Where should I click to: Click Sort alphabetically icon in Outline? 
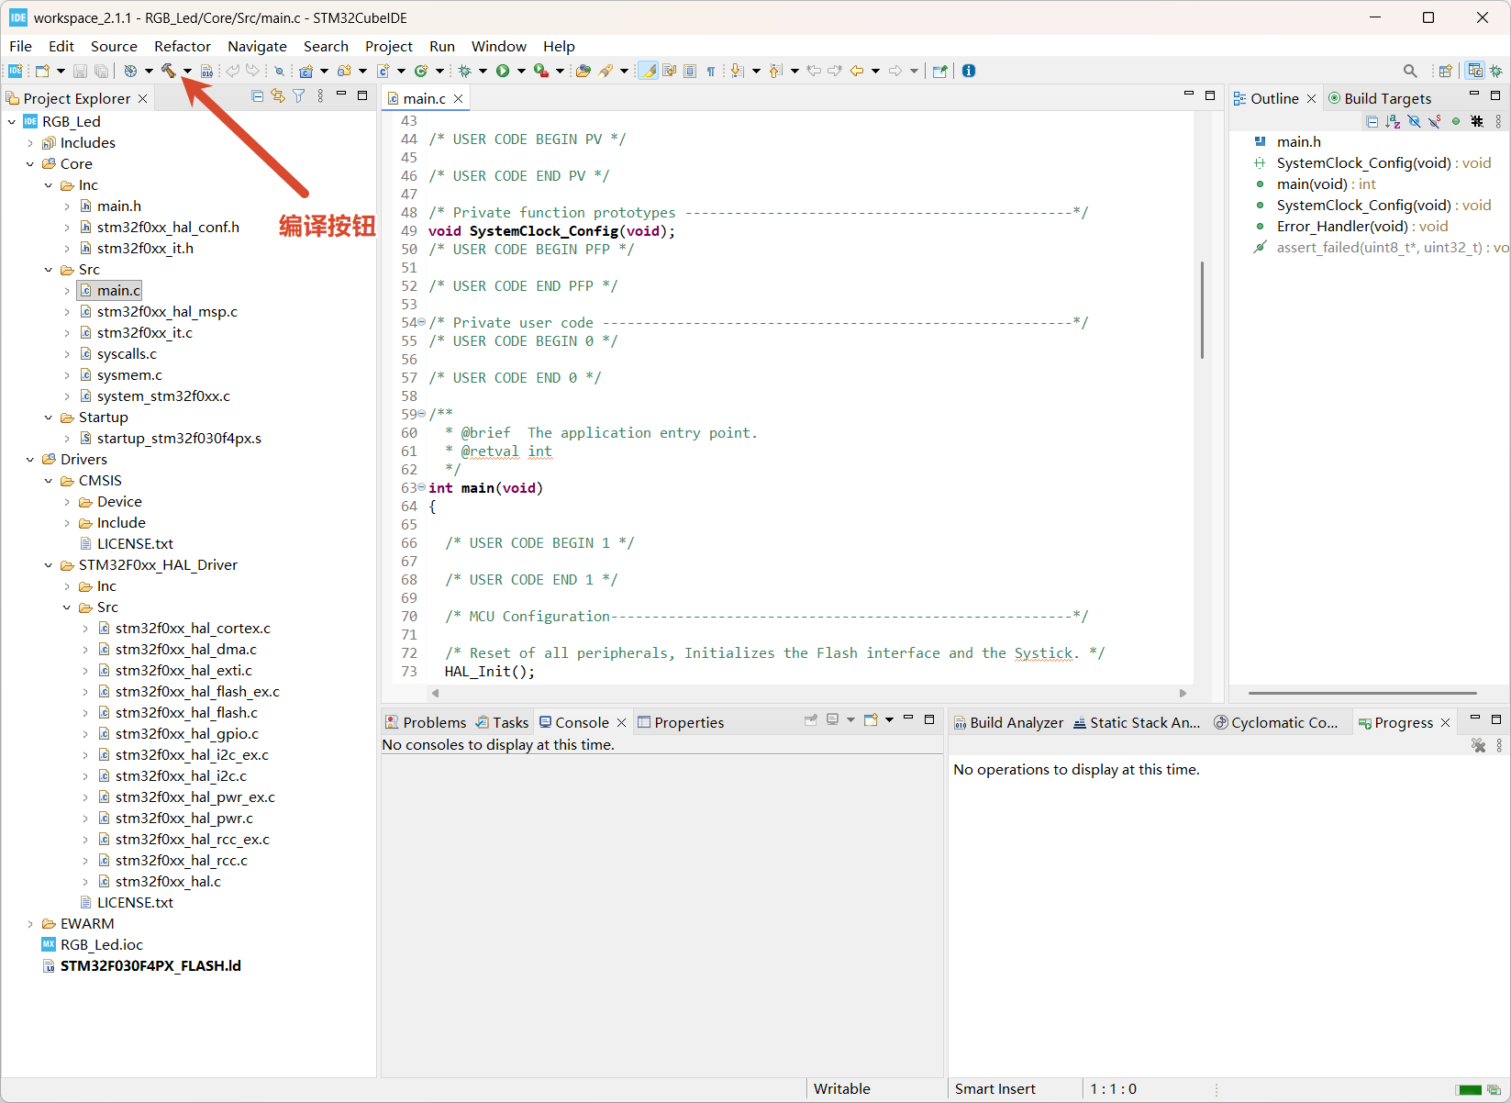[x=1393, y=121]
